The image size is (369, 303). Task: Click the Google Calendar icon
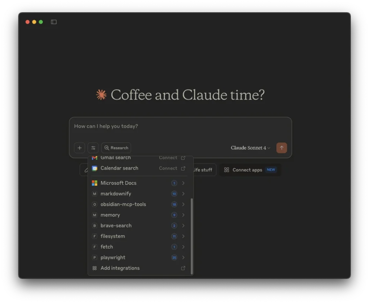95,168
